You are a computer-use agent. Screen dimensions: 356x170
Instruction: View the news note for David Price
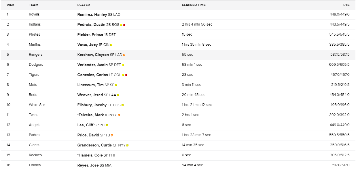(112, 136)
